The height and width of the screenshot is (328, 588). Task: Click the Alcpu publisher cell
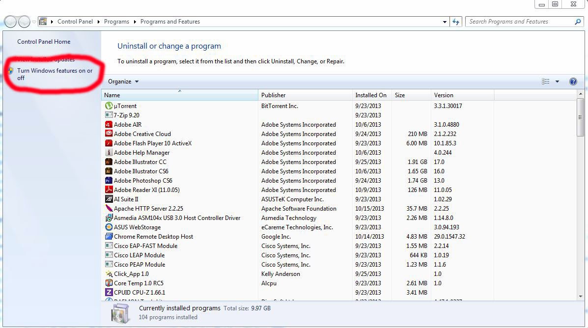[x=269, y=283]
